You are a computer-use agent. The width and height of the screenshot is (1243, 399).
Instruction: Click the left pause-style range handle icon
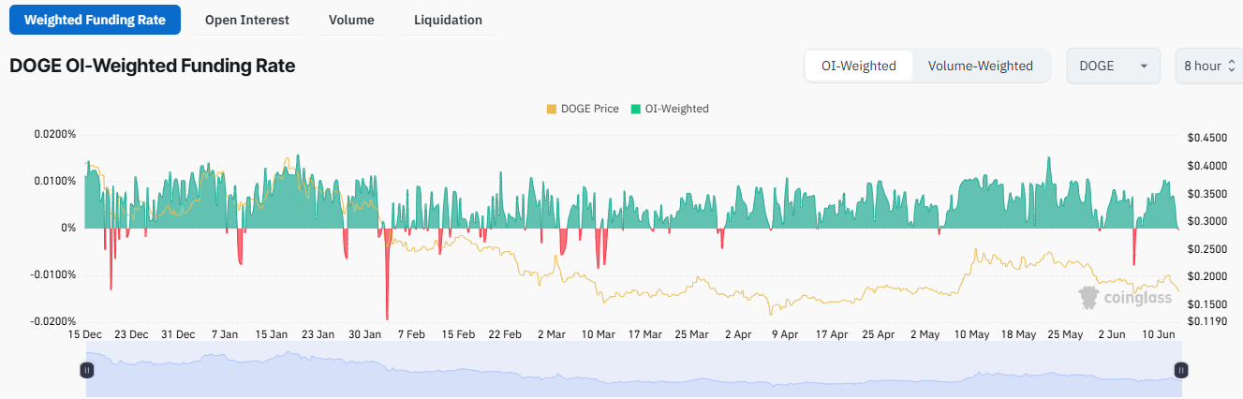(x=86, y=370)
